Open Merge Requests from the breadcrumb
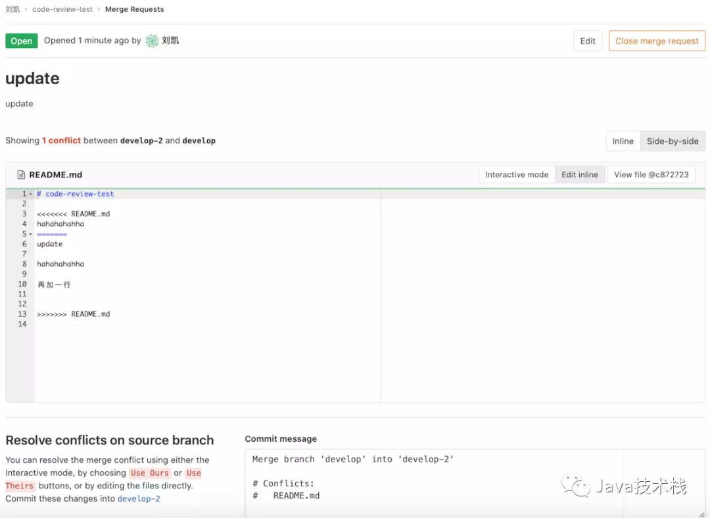 (134, 9)
